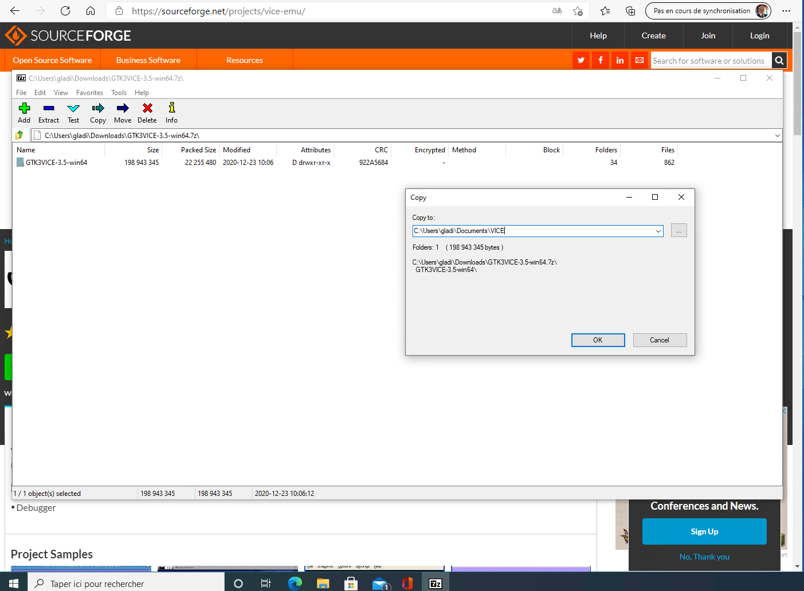Click the SourceForge search box

coord(711,60)
